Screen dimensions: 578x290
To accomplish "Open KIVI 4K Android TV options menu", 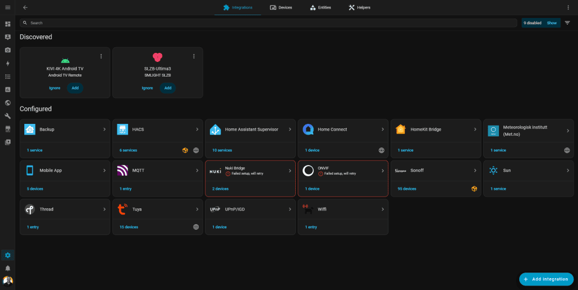I will tap(101, 56).
